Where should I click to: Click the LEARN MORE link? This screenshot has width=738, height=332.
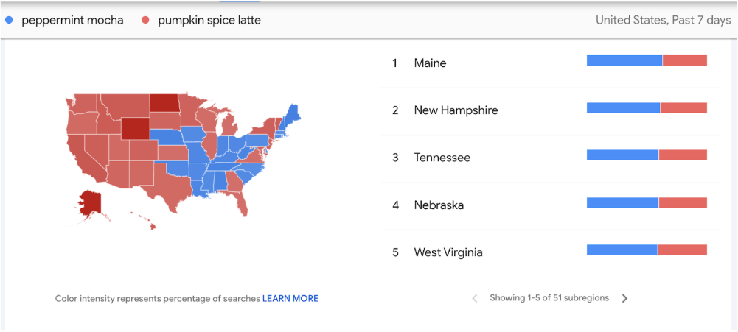pyautogui.click(x=290, y=299)
